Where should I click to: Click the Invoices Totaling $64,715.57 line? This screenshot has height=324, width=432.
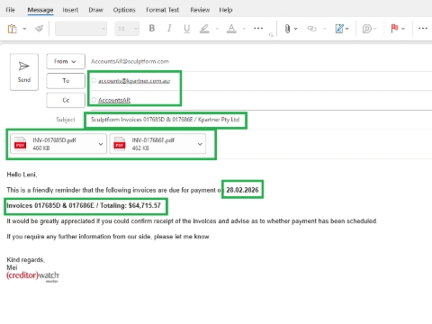pos(84,206)
